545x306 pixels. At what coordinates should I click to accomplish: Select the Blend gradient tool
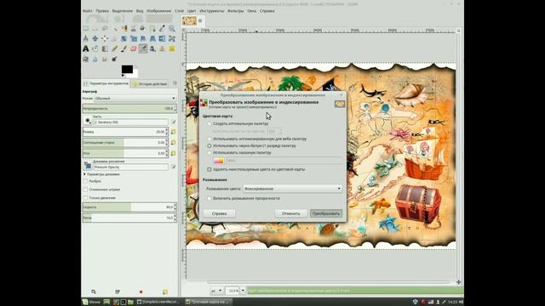105,48
